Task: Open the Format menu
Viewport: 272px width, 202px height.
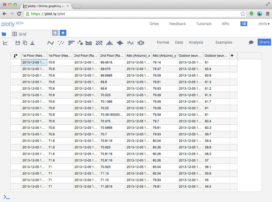Action: [x=163, y=42]
